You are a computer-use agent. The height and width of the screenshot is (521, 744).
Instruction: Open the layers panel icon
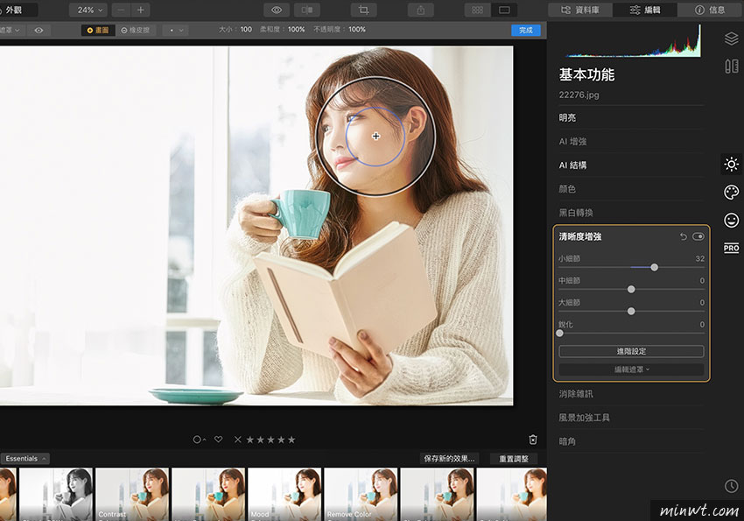(x=731, y=39)
